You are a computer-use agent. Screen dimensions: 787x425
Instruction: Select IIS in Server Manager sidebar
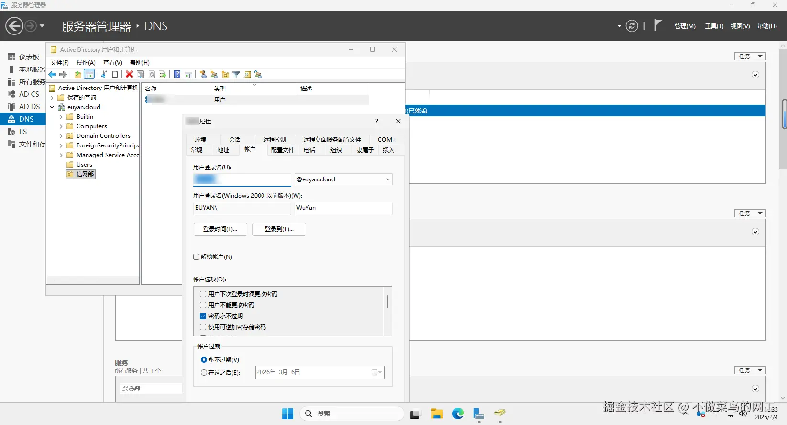click(22, 132)
